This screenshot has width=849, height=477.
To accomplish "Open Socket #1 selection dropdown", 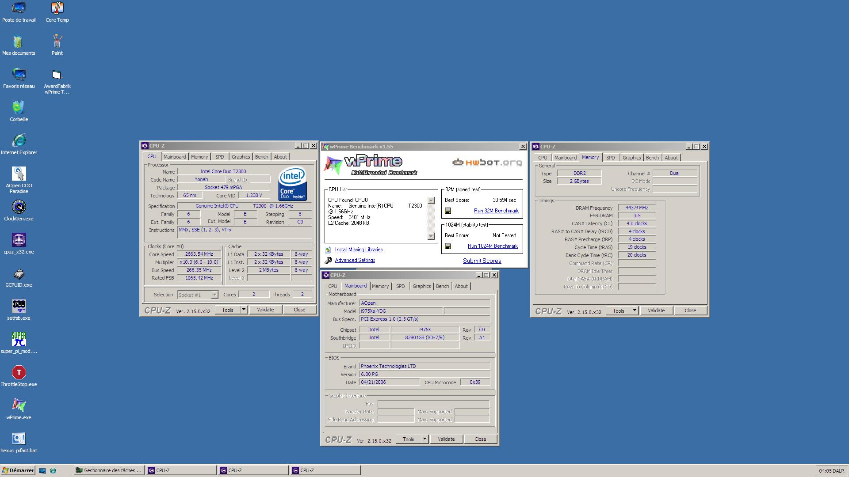I will (214, 295).
